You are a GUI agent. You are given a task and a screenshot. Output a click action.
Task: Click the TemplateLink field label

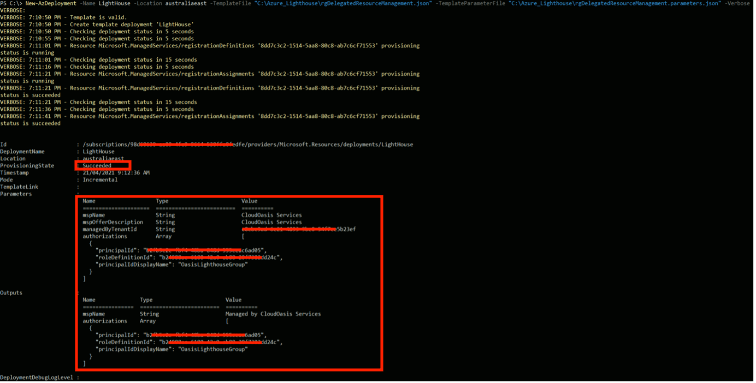pos(19,187)
